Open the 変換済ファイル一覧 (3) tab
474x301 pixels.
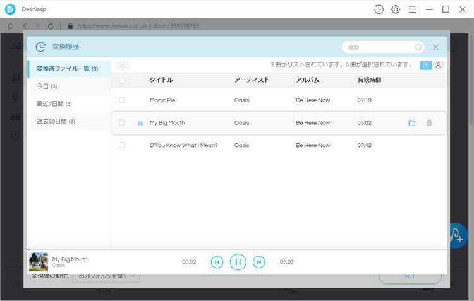[69, 69]
